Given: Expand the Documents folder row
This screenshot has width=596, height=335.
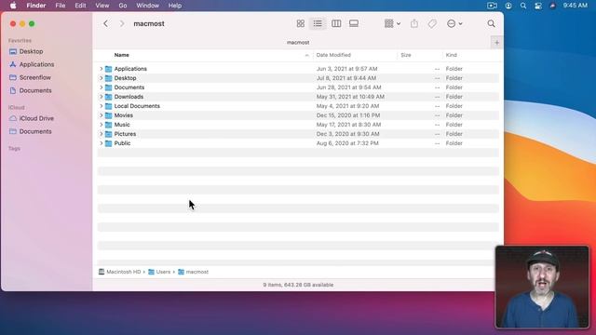Looking at the screenshot, I should [102, 87].
